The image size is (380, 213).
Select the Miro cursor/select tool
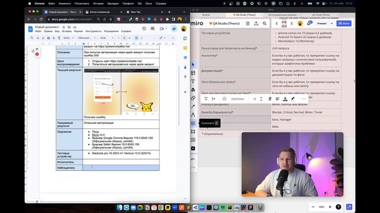[x=193, y=64]
